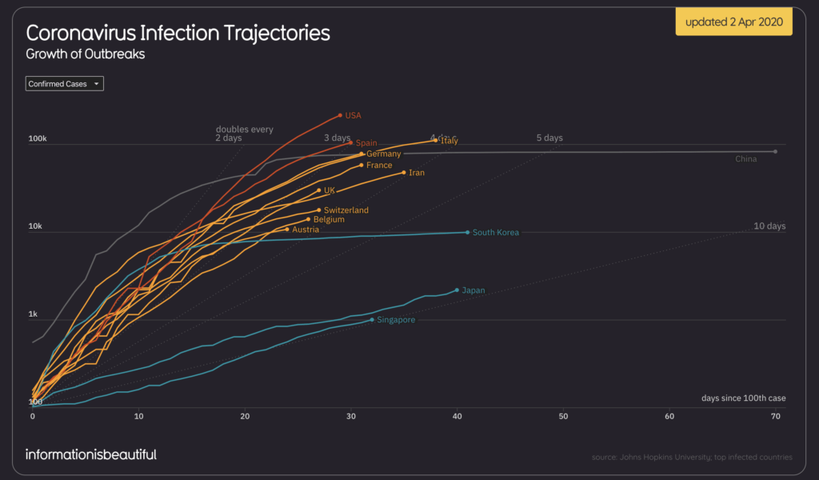The width and height of the screenshot is (819, 480).
Task: Click the Switzerland label
Action: coord(346,210)
